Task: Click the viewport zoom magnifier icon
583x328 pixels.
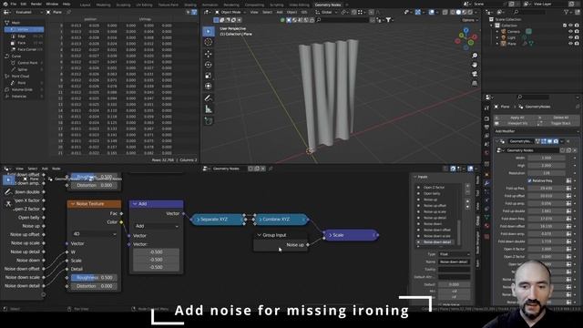Action: click(475, 56)
